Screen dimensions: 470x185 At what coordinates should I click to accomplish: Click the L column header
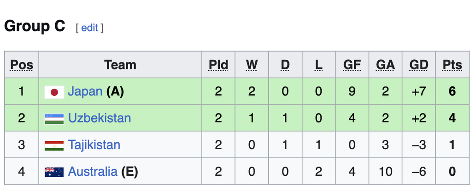[318, 65]
